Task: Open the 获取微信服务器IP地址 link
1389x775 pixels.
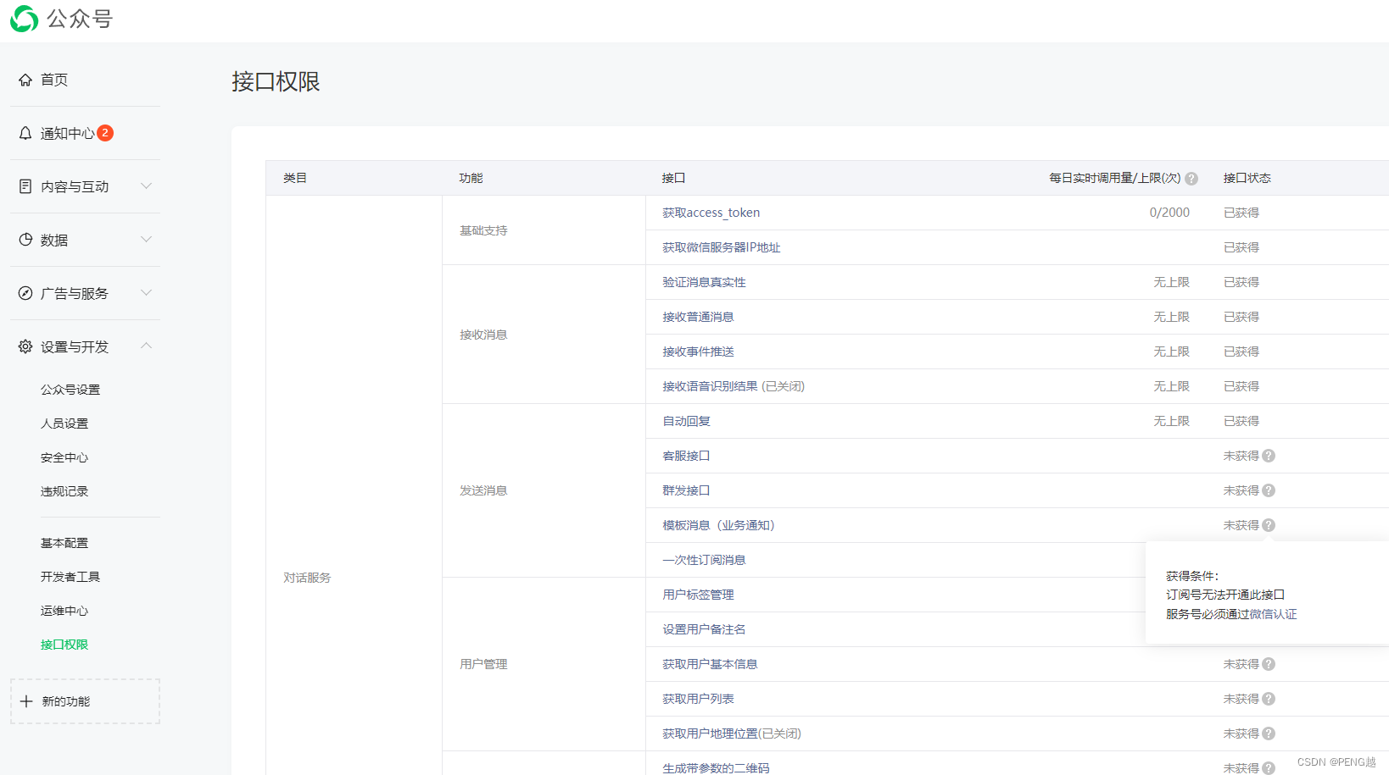Action: click(x=721, y=247)
